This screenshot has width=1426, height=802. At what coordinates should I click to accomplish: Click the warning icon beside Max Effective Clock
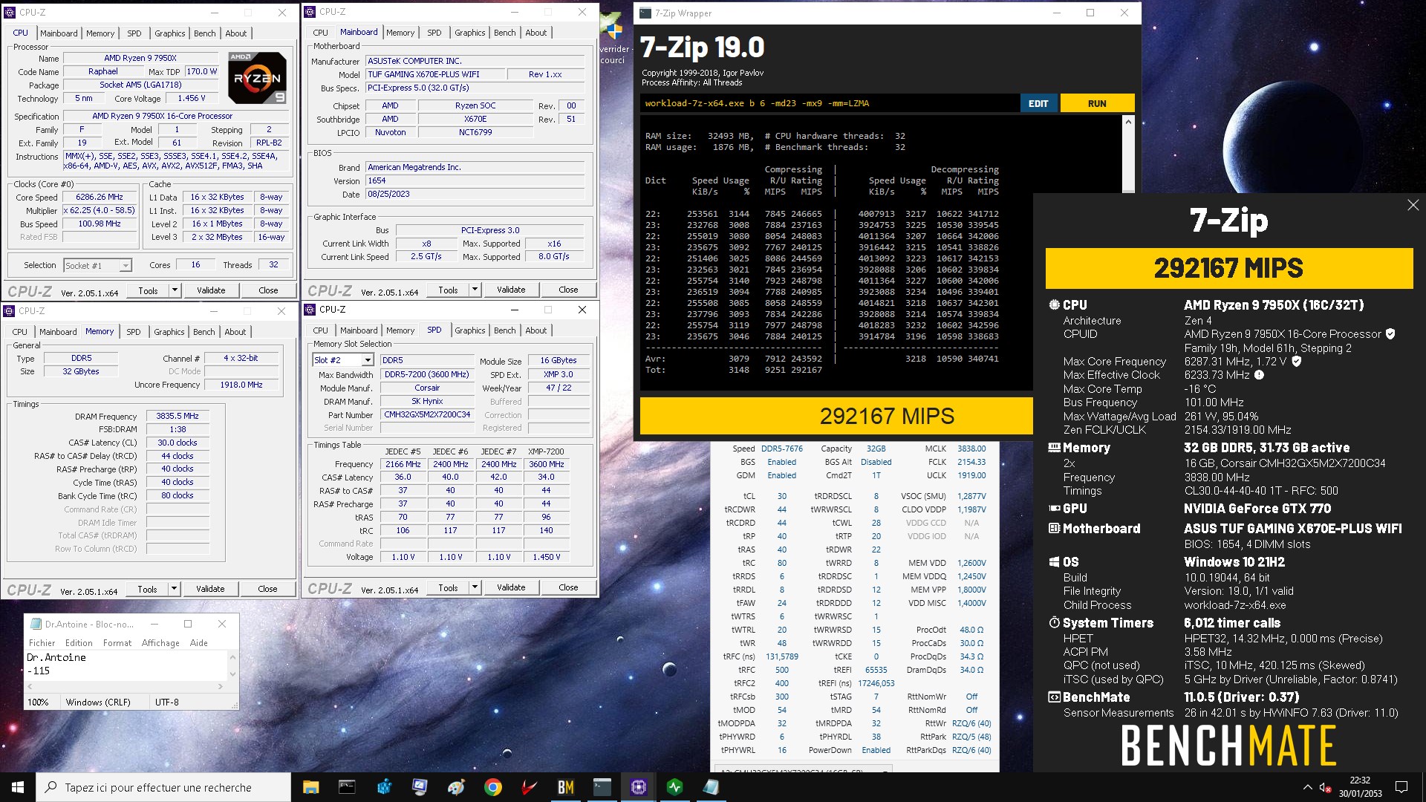point(1259,375)
